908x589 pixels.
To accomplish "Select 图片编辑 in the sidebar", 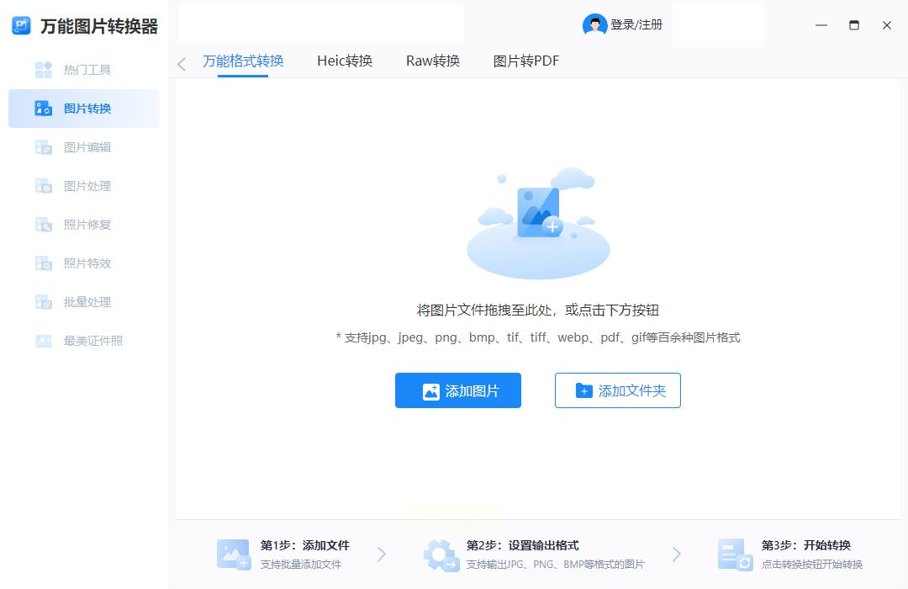I will (87, 147).
